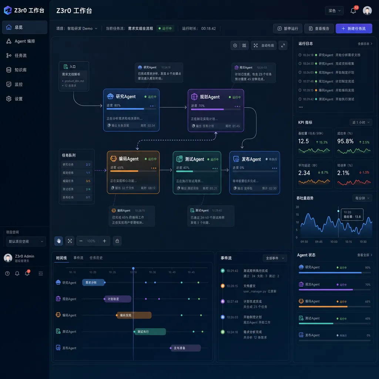
Task: Open more options on 发布Agent node
Action: [275, 168]
